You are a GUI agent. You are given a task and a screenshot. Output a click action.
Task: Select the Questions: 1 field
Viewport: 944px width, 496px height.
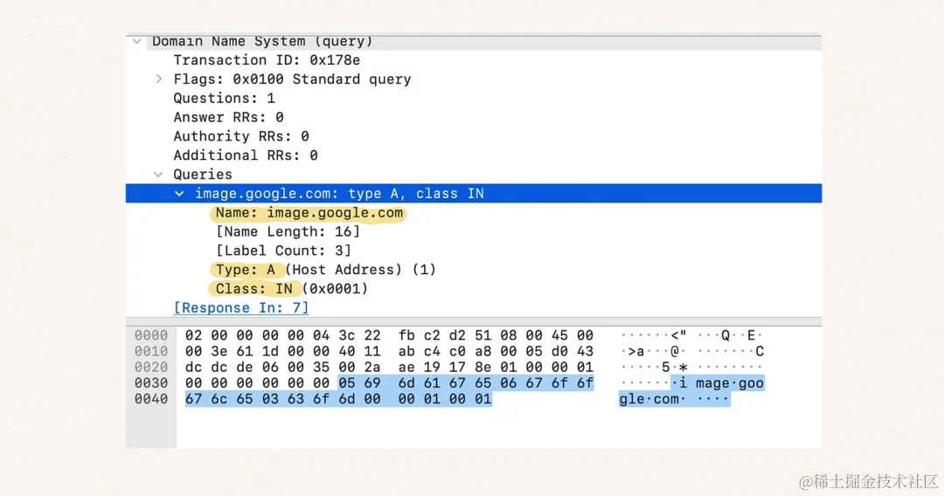pos(224,98)
